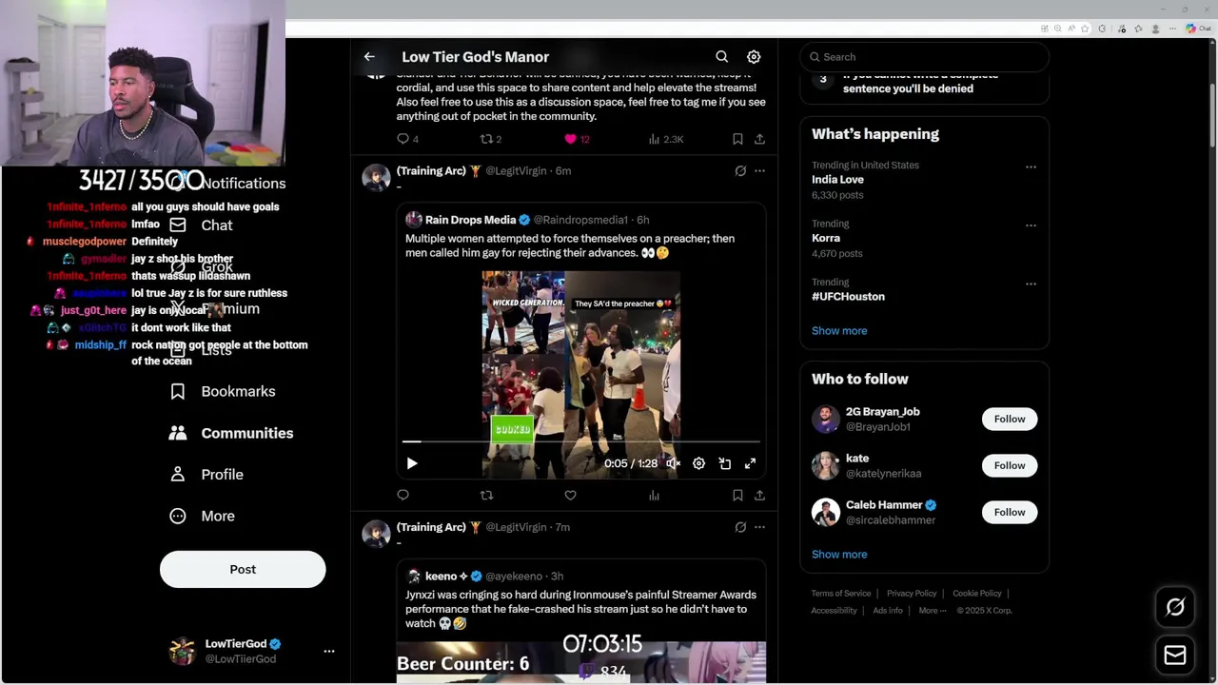Unlike the pinned post with 12 likes

[578, 139]
